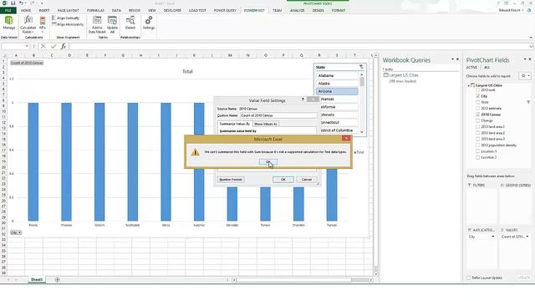Image resolution: width=535 pixels, height=301 pixels.
Task: Click the Largest US Cities query icon
Action: (x=385, y=75)
